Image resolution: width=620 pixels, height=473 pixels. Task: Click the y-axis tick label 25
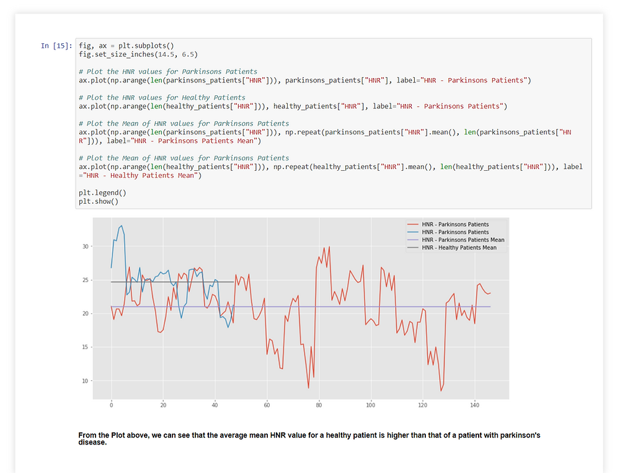click(86, 280)
